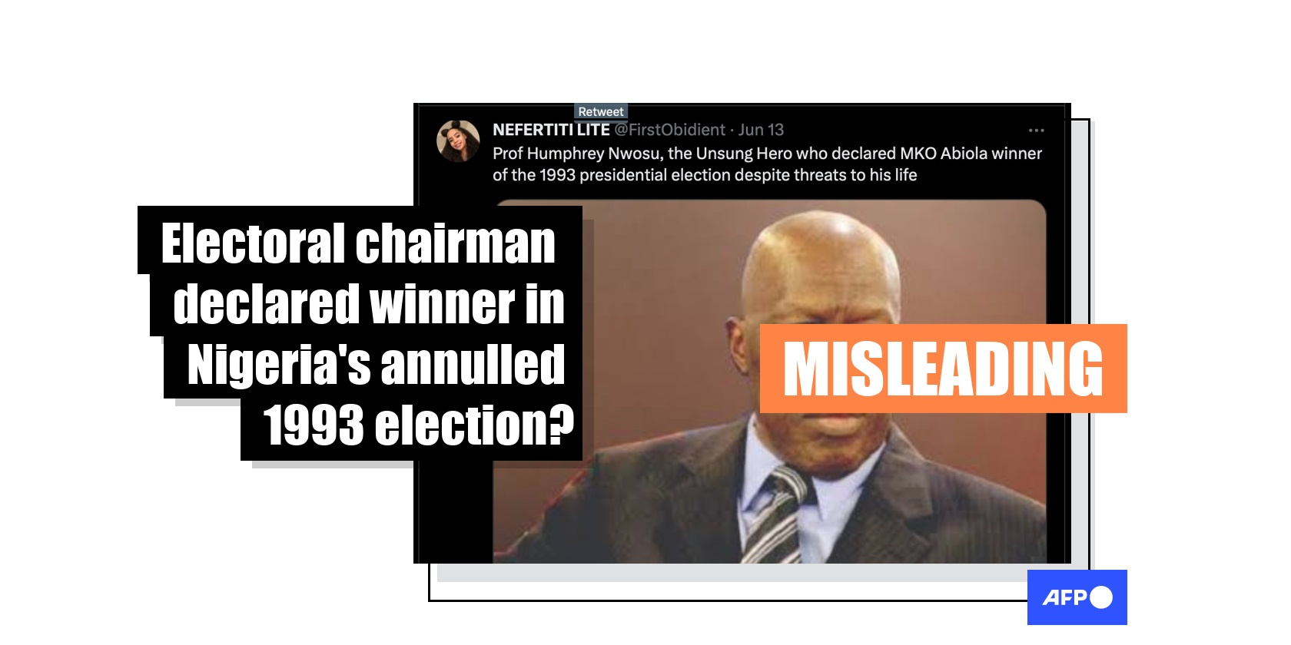Open the tweet's three-dot more options menu
Viewport: 1291px width, 645px height.
click(x=1036, y=131)
